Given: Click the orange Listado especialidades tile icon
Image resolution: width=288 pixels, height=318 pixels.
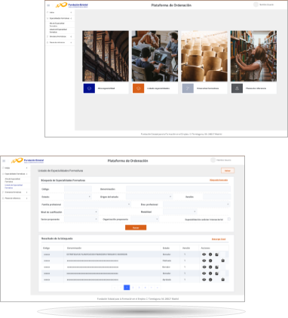Looking at the screenshot, I should (138, 88).
